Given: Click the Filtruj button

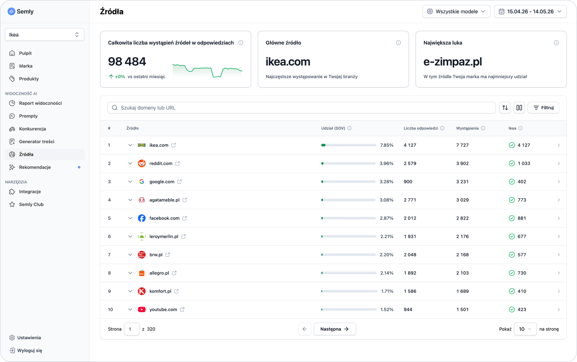Looking at the screenshot, I should 543,107.
